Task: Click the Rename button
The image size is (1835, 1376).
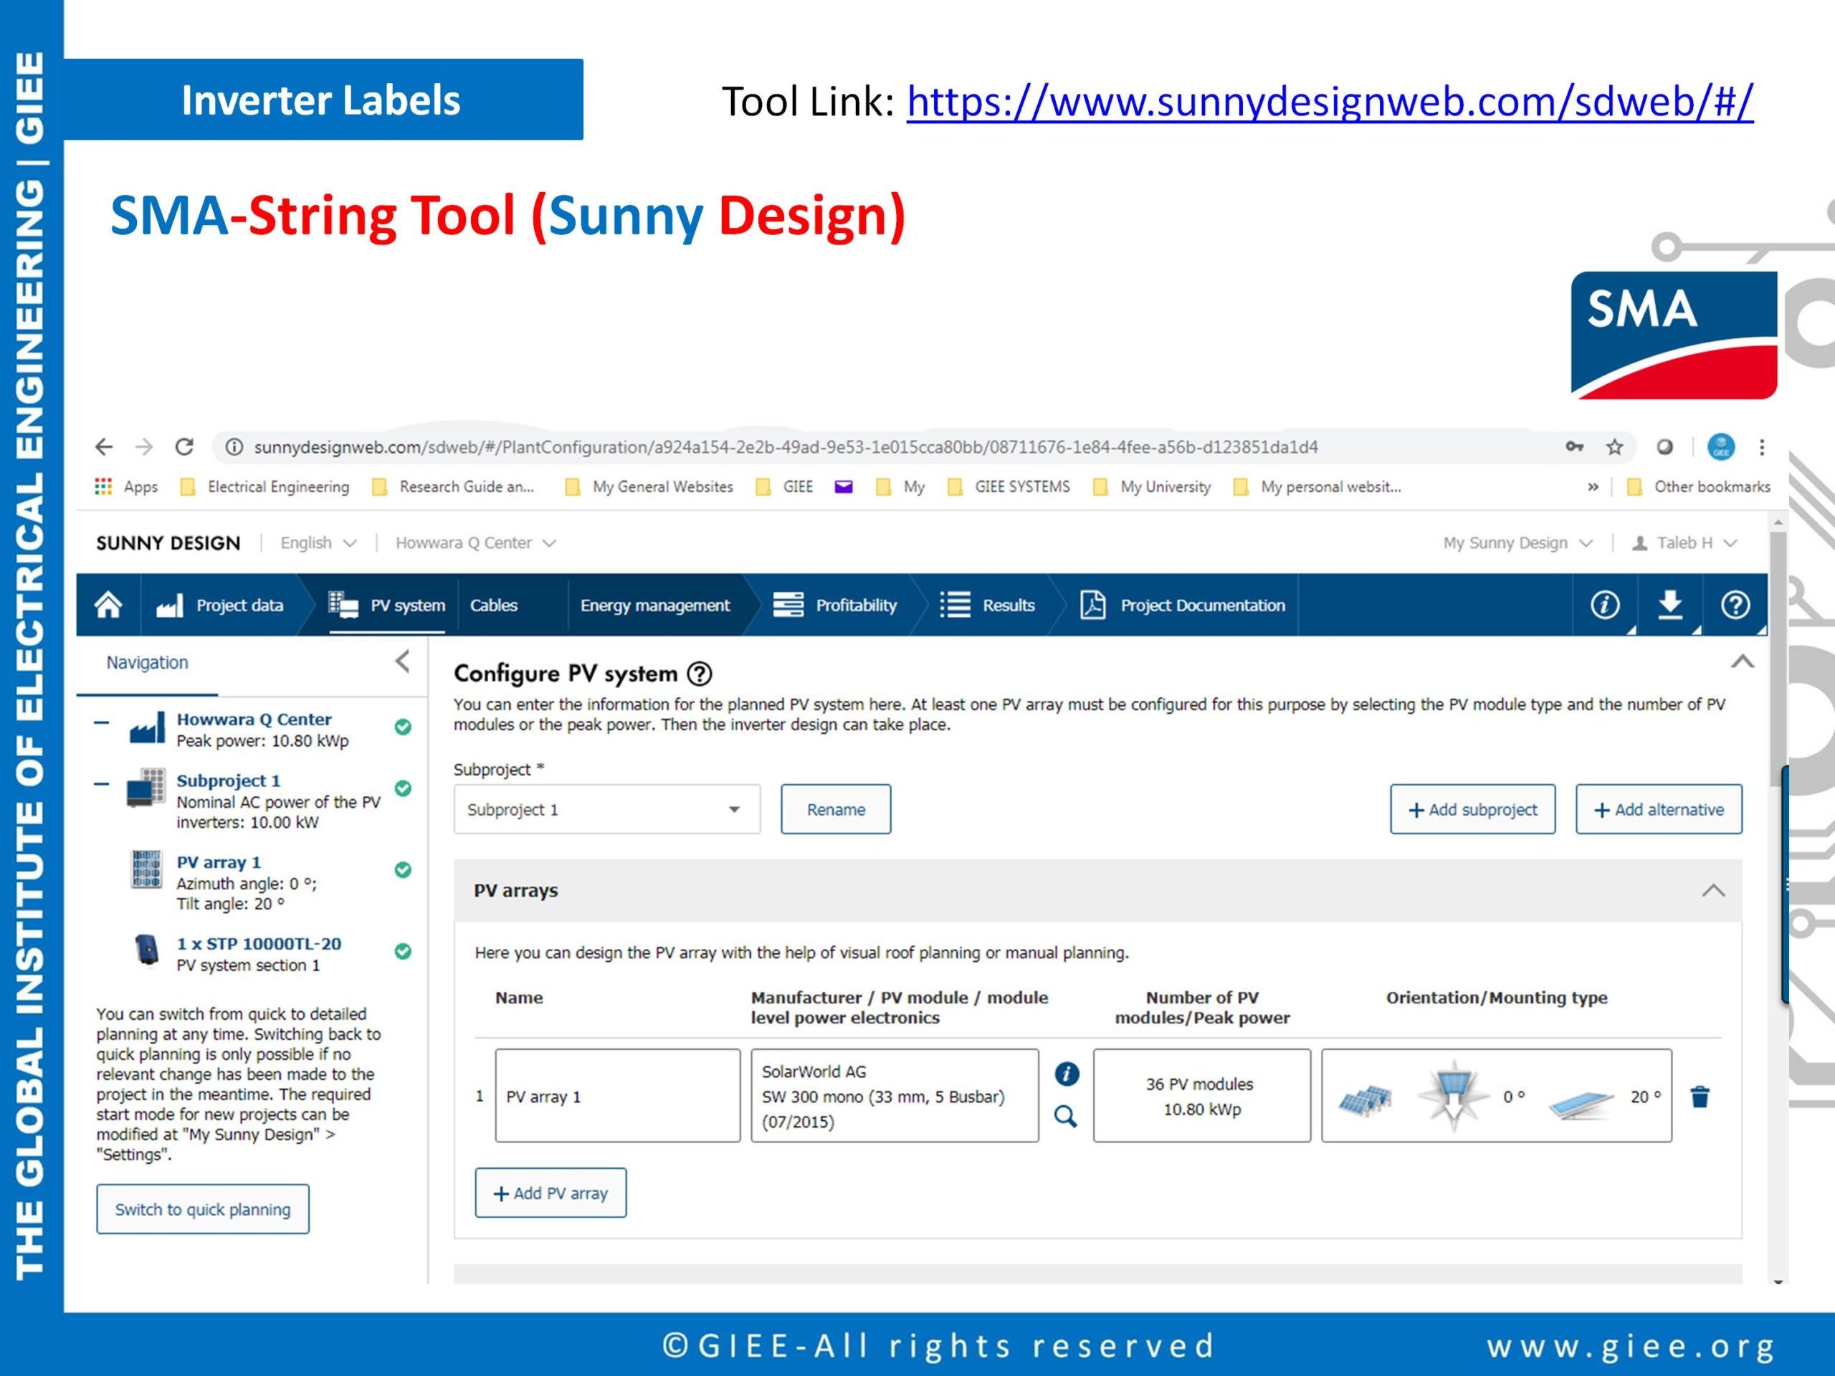Action: pyautogui.click(x=835, y=810)
